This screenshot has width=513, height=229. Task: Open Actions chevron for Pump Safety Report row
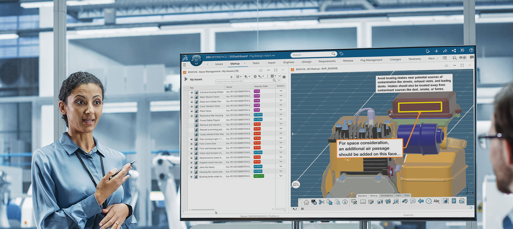point(281,119)
